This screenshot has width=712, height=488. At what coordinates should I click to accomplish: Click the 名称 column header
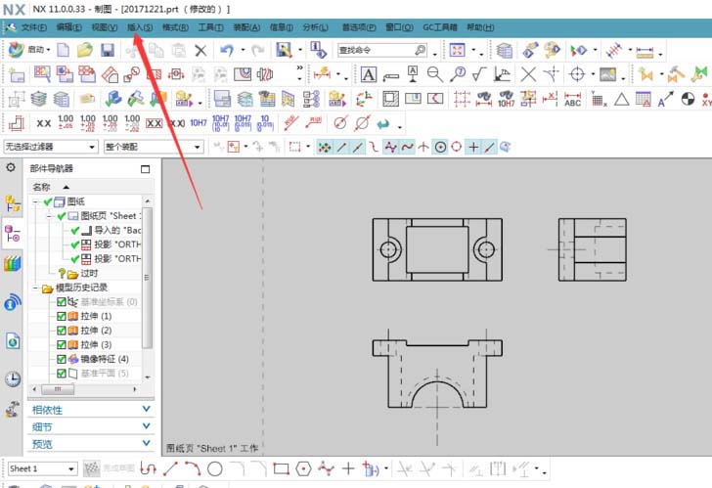[41, 187]
